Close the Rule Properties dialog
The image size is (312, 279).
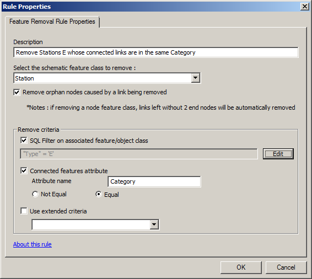coord(304,7)
